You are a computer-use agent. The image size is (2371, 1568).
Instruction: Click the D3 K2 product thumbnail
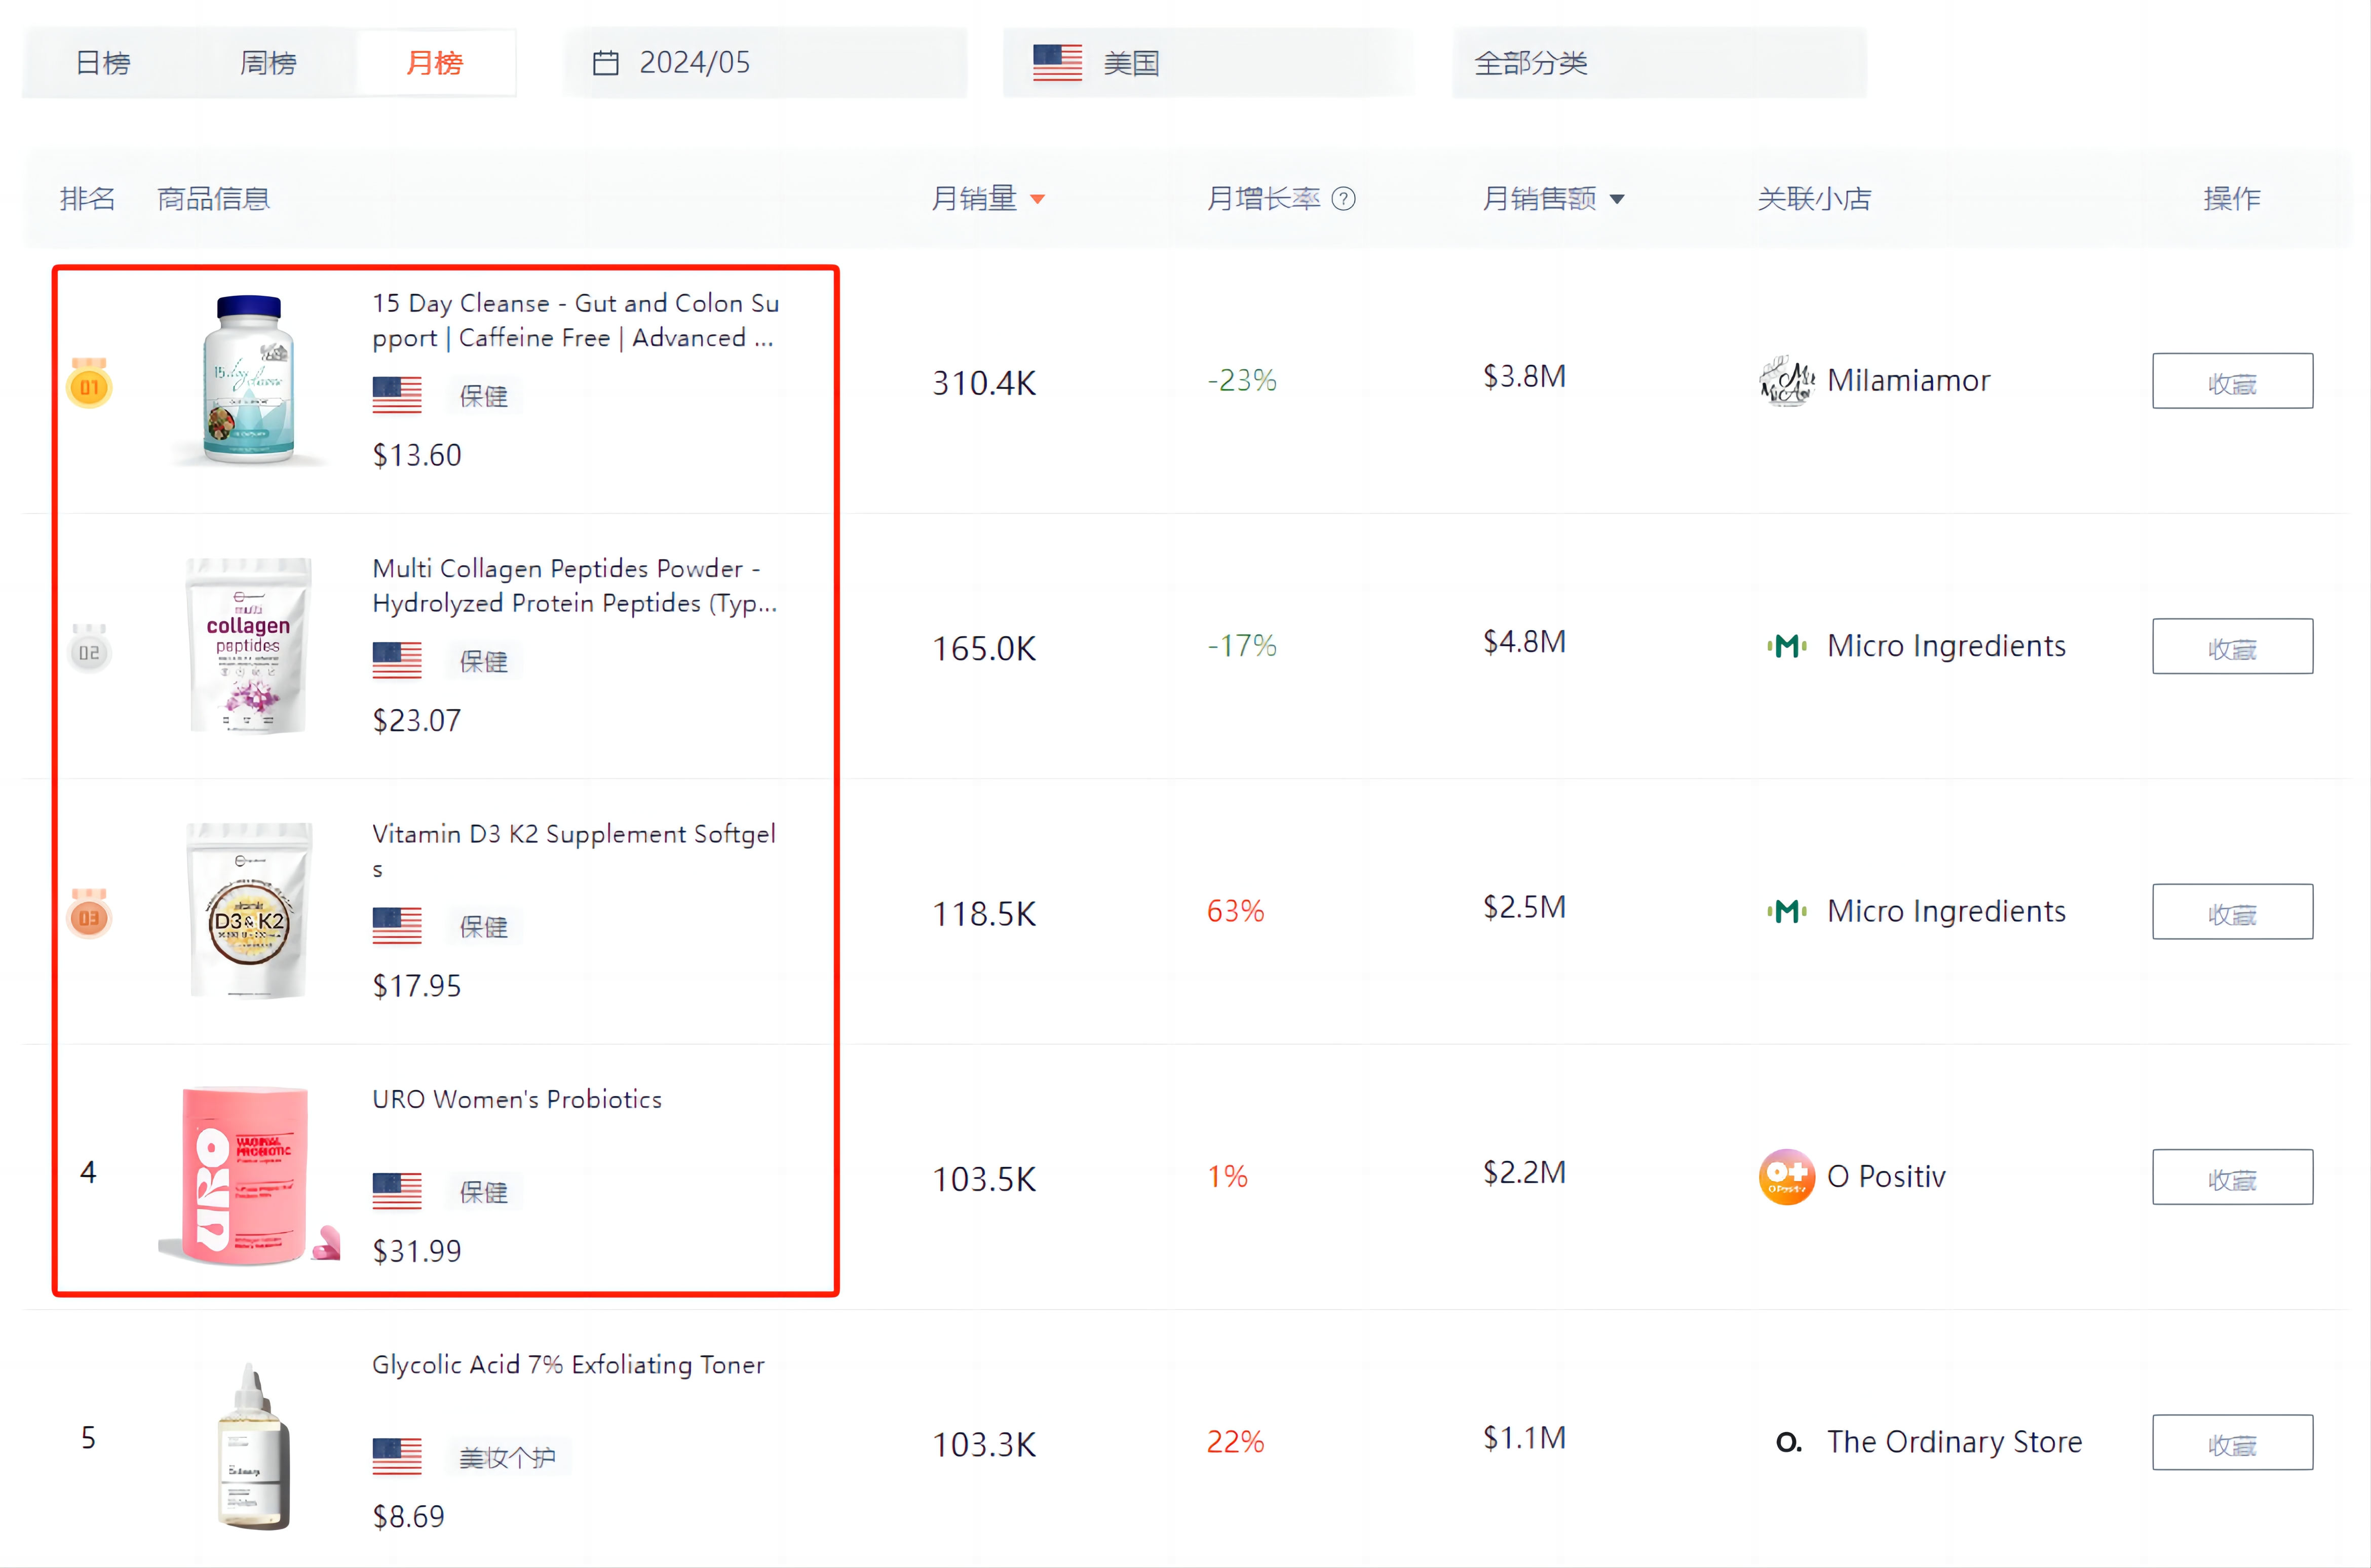point(249,910)
